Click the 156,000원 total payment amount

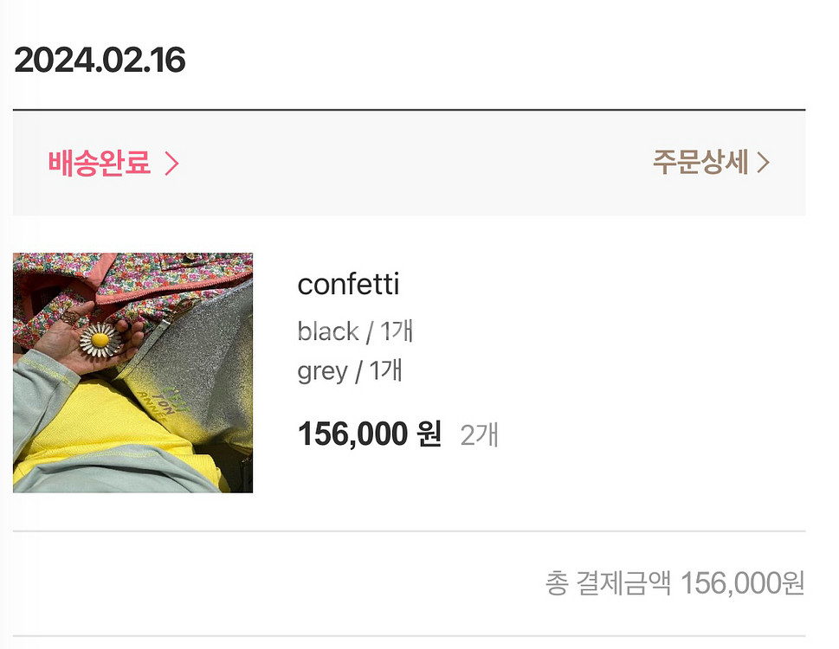tap(743, 583)
